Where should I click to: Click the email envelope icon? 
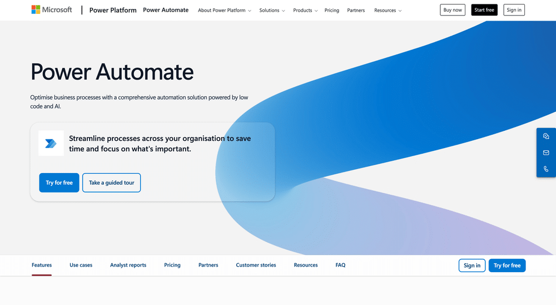coord(546,152)
